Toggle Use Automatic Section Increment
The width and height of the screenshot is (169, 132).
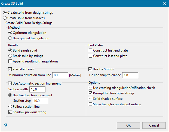coord(10,83)
